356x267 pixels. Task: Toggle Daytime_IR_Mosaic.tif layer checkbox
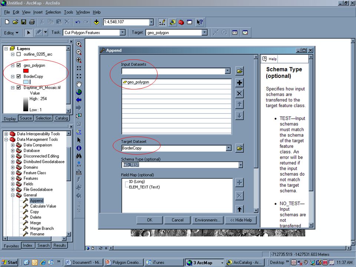tap(19, 88)
